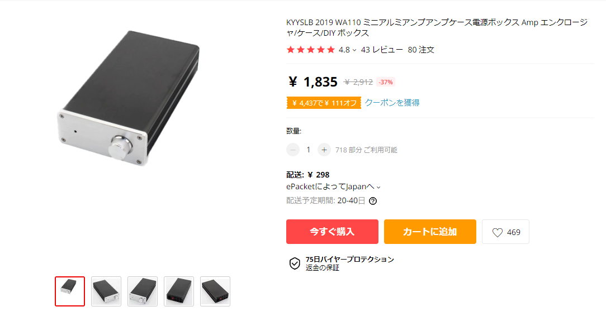Click クーポンを獲得 coupon link

(x=392, y=103)
